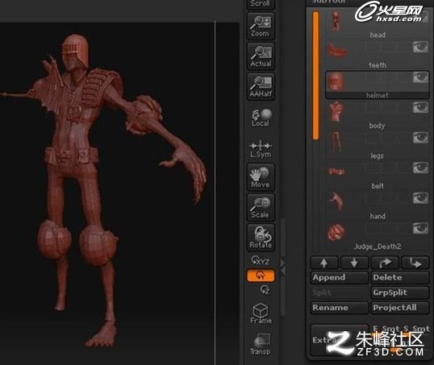Select the Judge_Death2 subtool thumbnail
Viewport: 434px width, 365px height.
336,232
